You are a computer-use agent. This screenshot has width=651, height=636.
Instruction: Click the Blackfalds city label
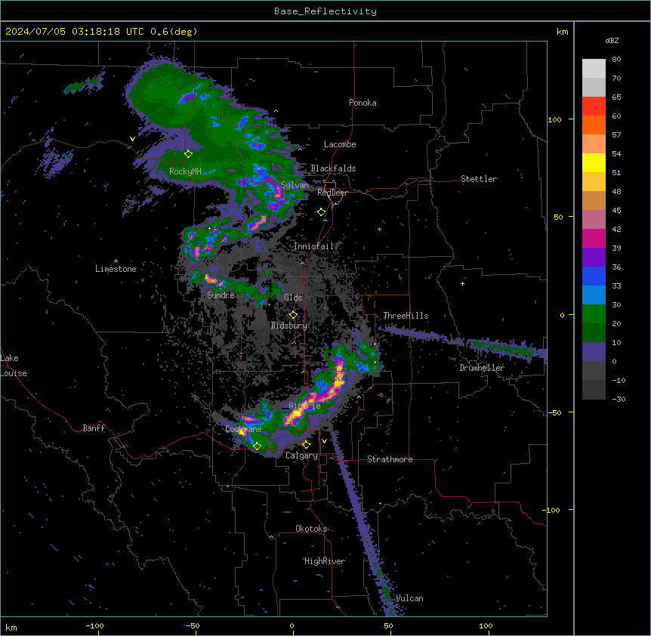pos(333,168)
